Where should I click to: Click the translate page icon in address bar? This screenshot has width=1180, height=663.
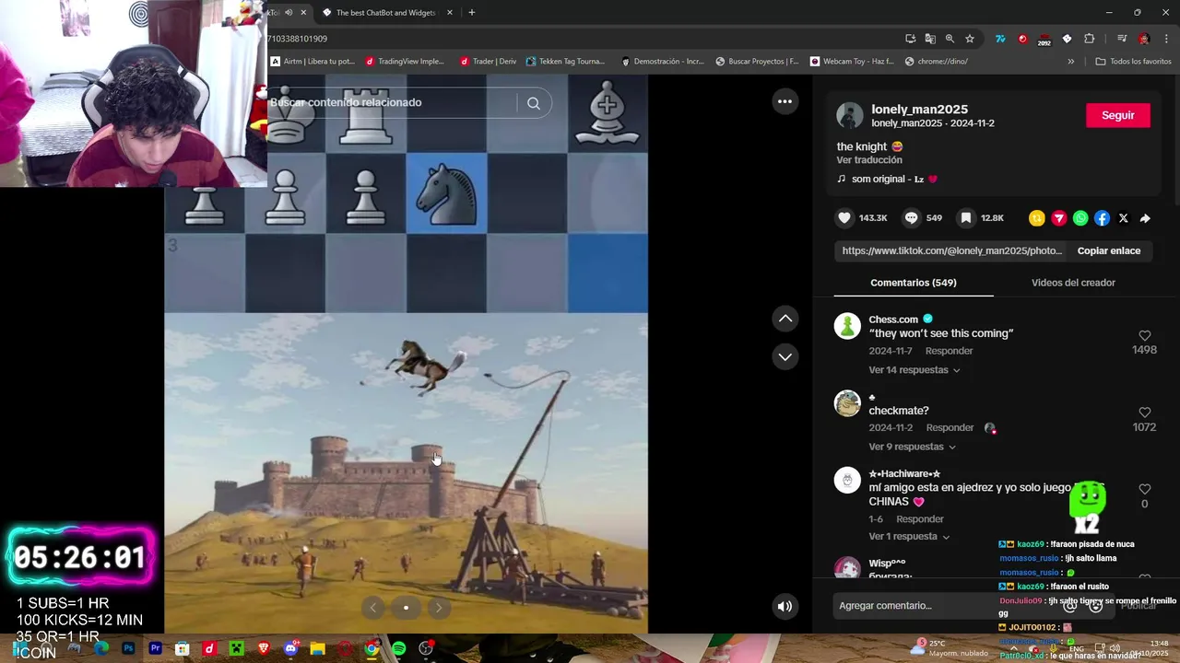pos(929,39)
